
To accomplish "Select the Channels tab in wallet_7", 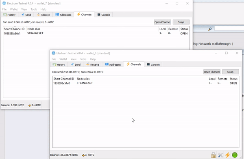I will click(x=84, y=15).
